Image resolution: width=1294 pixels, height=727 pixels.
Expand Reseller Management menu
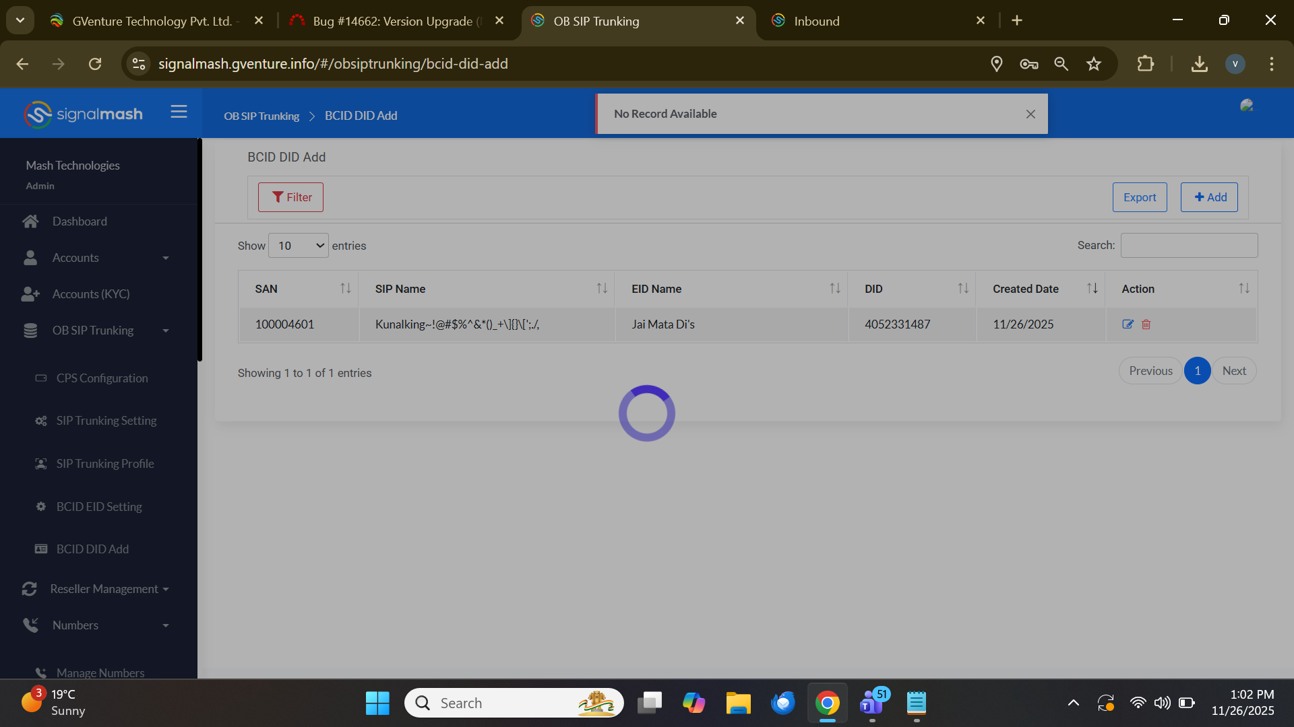[x=104, y=589]
